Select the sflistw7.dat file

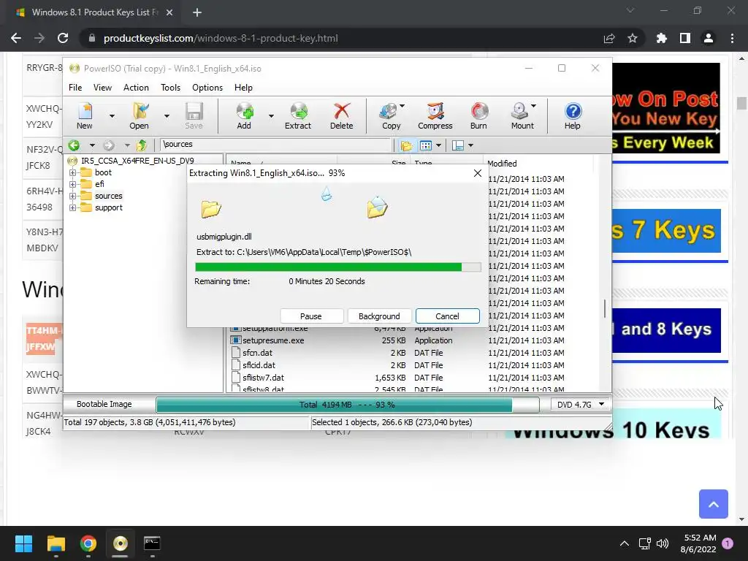(x=263, y=378)
